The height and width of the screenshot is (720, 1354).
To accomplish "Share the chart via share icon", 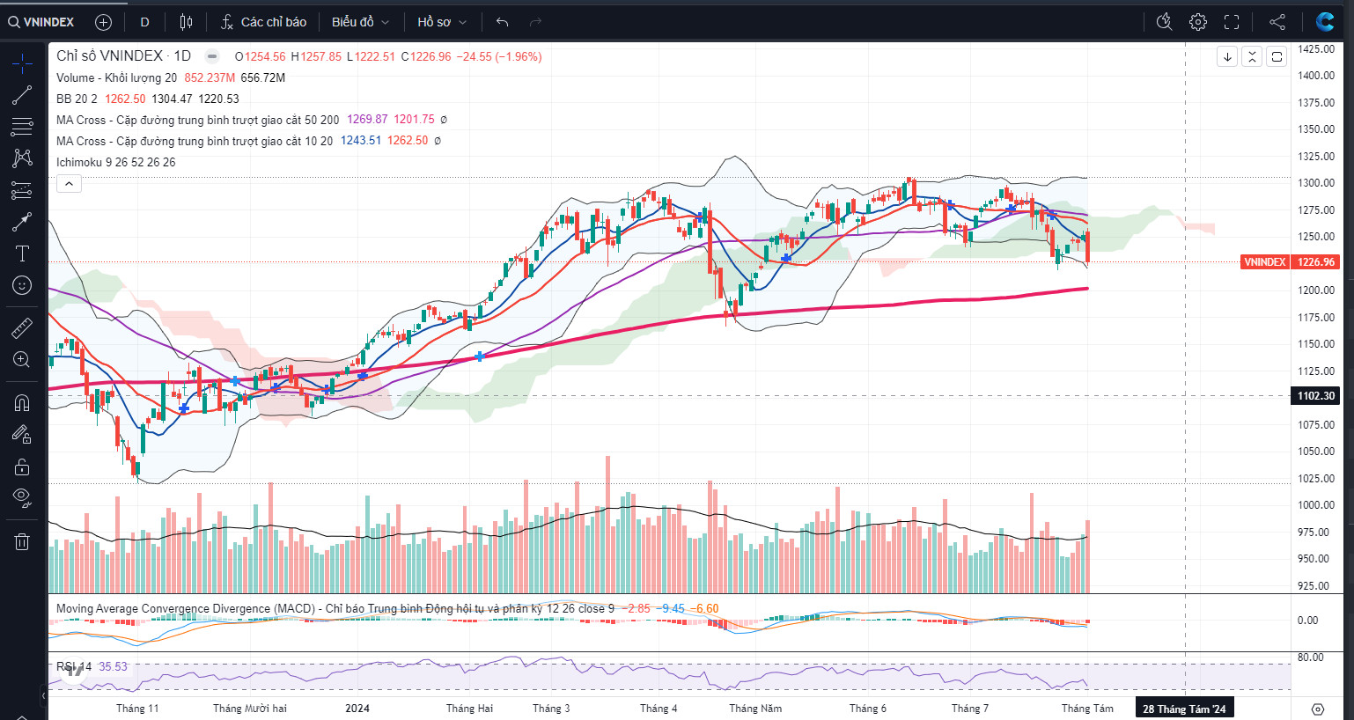I will pyautogui.click(x=1277, y=22).
